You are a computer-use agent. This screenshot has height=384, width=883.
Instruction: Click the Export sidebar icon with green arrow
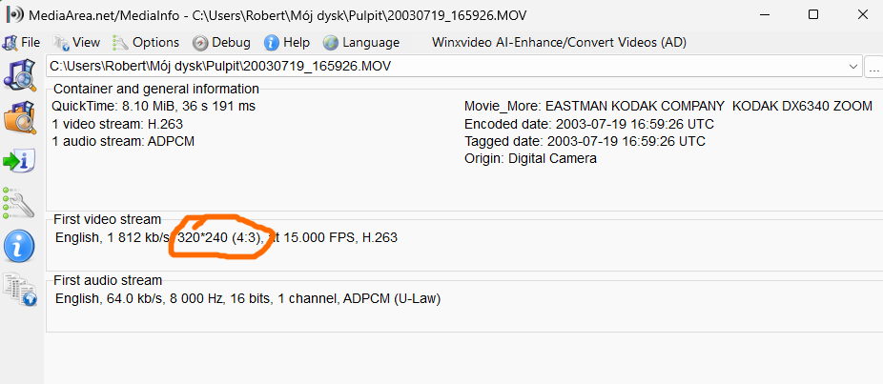19,160
